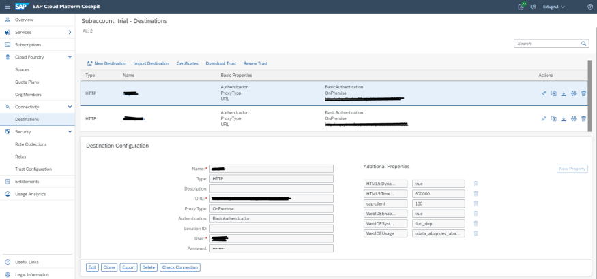Collapse the Security section chevron
This screenshot has height=279, width=597.
pyautogui.click(x=70, y=132)
